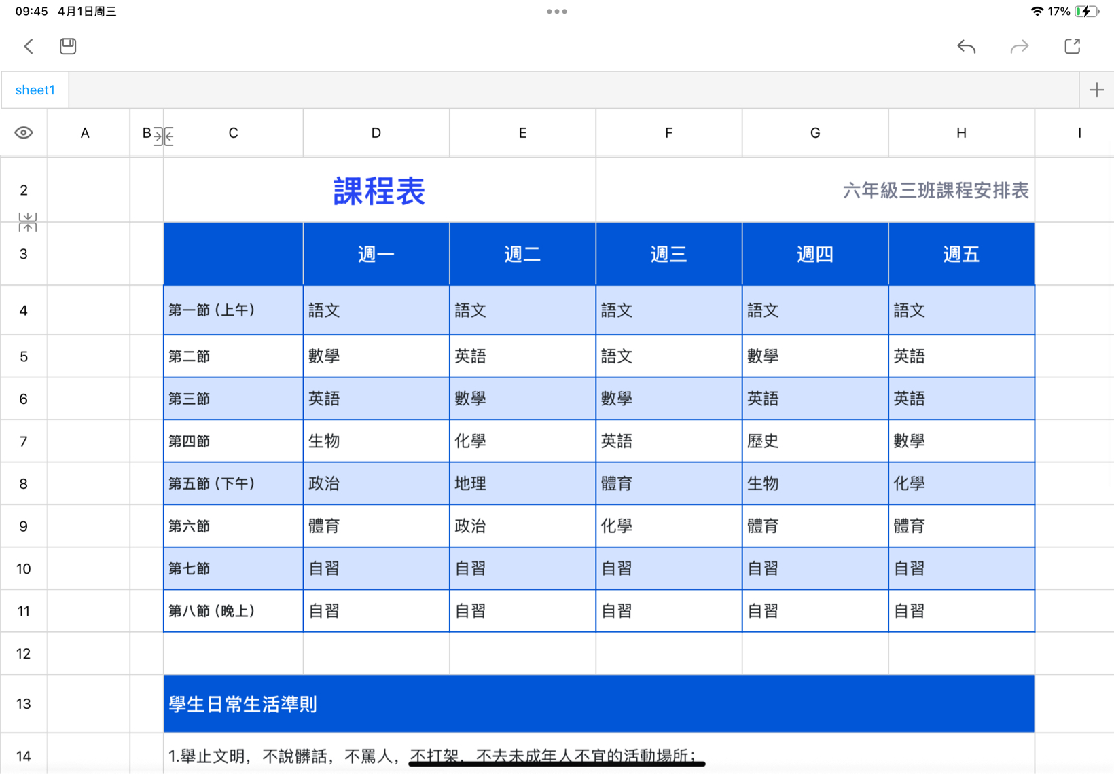Select the empty cell D12
1114x774 pixels.
coord(376,653)
